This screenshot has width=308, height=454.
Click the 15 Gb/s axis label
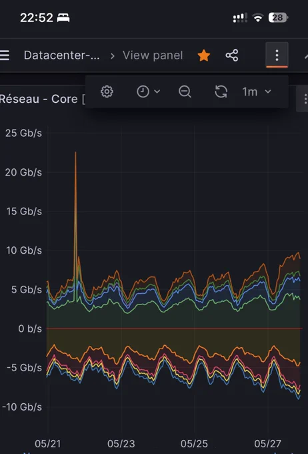(24, 212)
